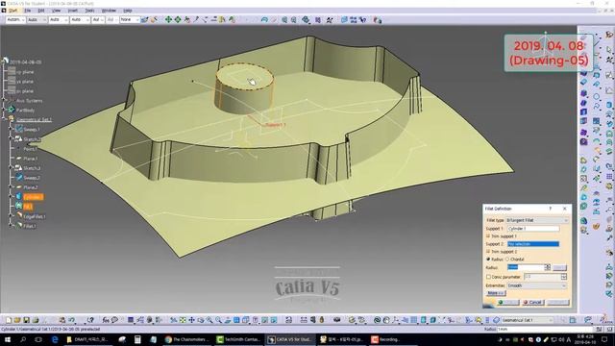
Task: Select EdgeFillet.1 in the tree
Action: pyautogui.click(x=35, y=216)
